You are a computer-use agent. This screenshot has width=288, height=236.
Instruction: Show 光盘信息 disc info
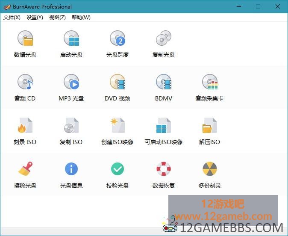coord(71,175)
